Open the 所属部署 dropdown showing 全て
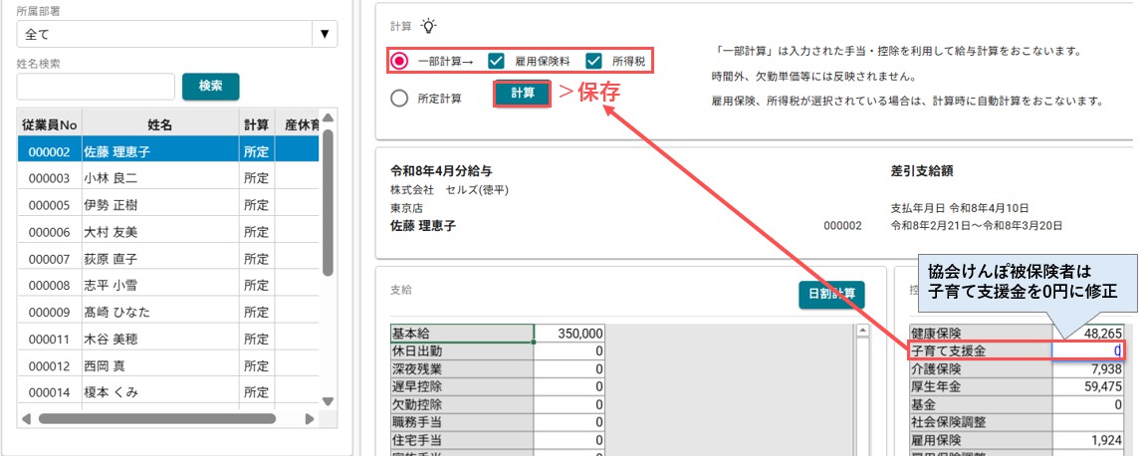The width and height of the screenshot is (1144, 456). pyautogui.click(x=177, y=34)
